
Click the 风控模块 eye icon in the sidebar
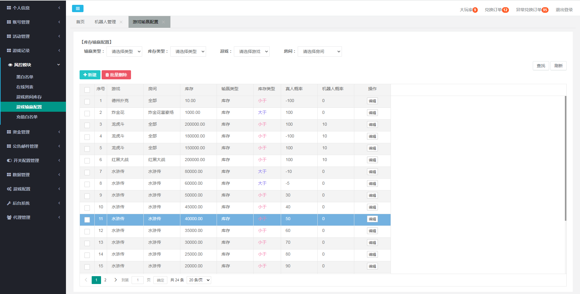coord(10,65)
